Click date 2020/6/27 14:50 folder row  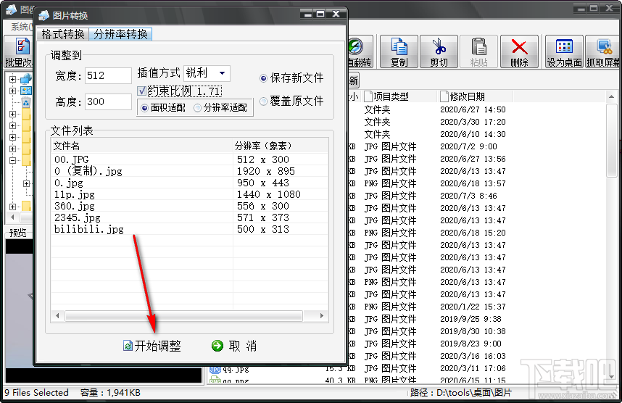pyautogui.click(x=473, y=109)
